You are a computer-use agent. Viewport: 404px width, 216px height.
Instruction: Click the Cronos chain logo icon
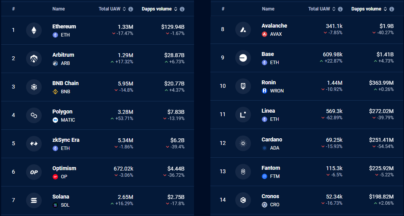(x=243, y=200)
